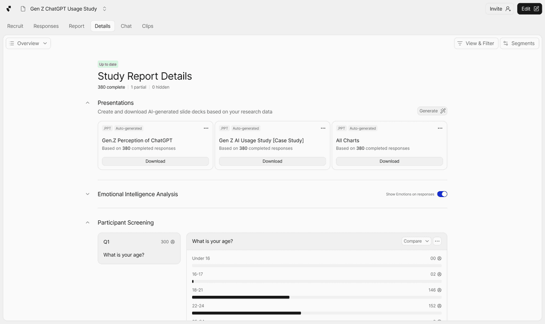Open more options for All Charts card
The height and width of the screenshot is (324, 545).
(440, 129)
